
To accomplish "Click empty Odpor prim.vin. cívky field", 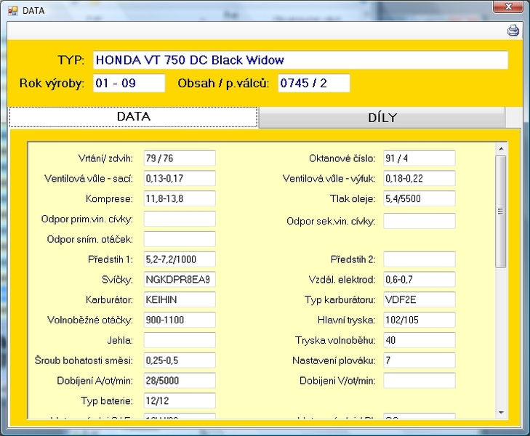I will click(180, 219).
